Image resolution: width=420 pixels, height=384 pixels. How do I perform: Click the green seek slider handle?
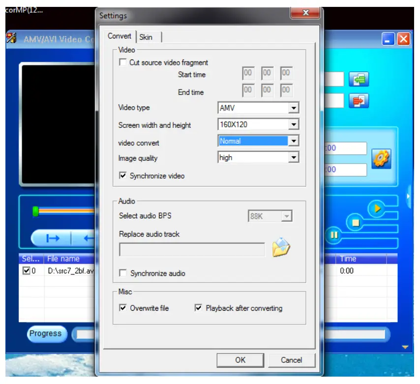pyautogui.click(x=35, y=211)
